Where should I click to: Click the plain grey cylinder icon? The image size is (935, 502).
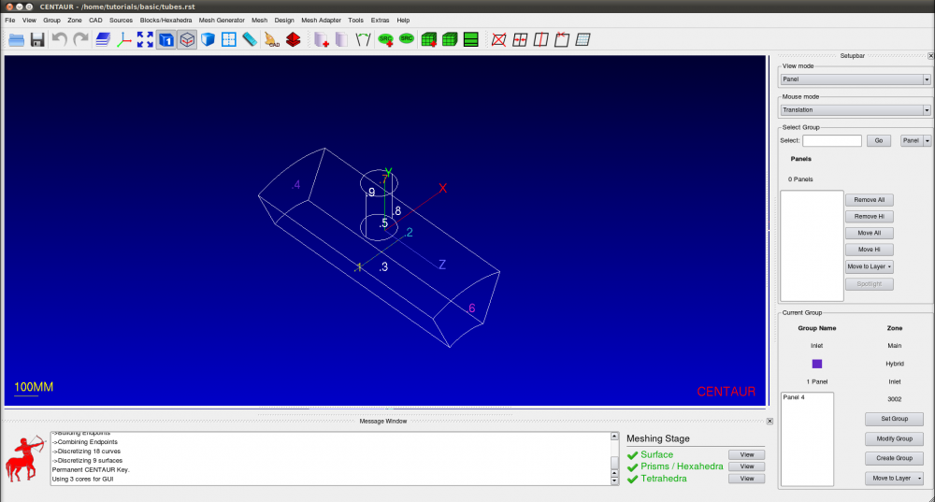tap(341, 40)
